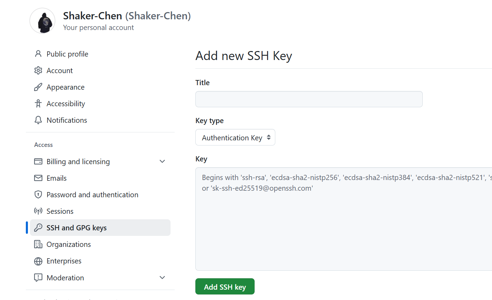Click the bell icon for Notifications
Screen dimensions: 492x300
coord(38,120)
